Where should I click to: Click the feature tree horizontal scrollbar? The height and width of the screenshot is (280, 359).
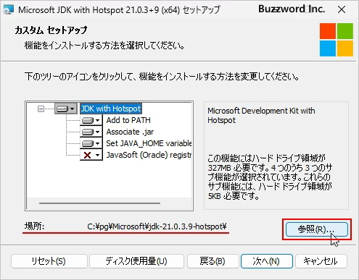click(x=99, y=203)
